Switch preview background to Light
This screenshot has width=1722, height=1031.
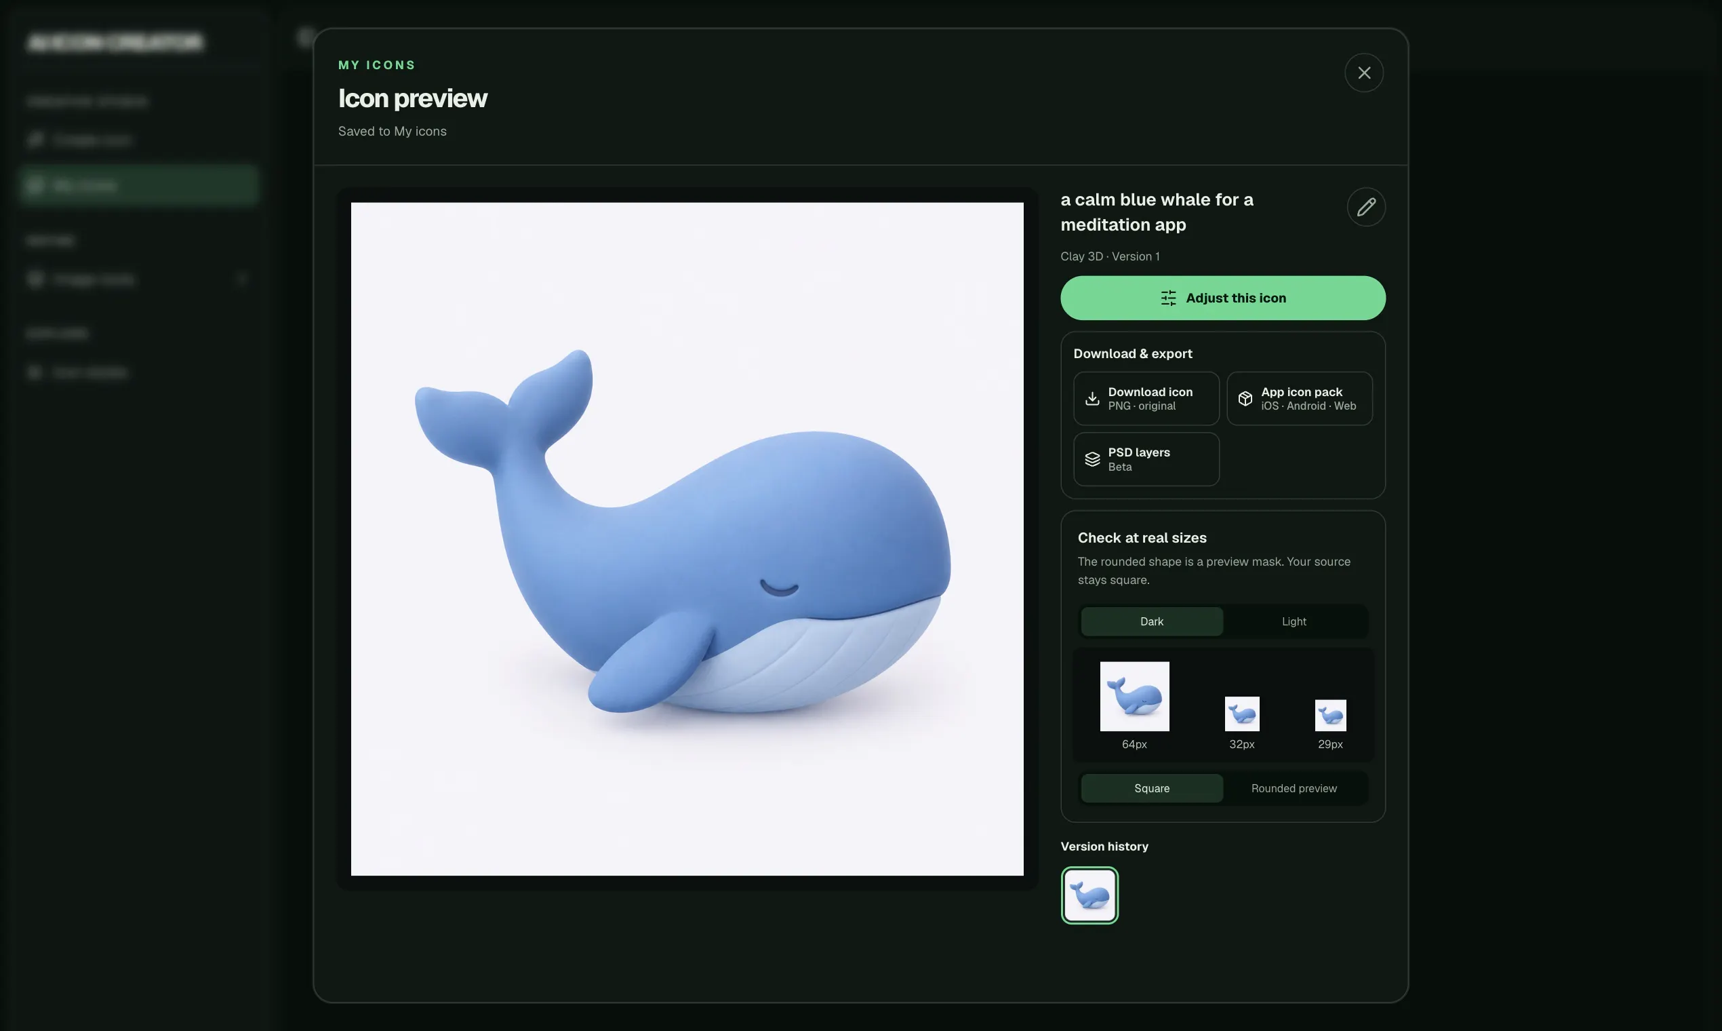1294,622
